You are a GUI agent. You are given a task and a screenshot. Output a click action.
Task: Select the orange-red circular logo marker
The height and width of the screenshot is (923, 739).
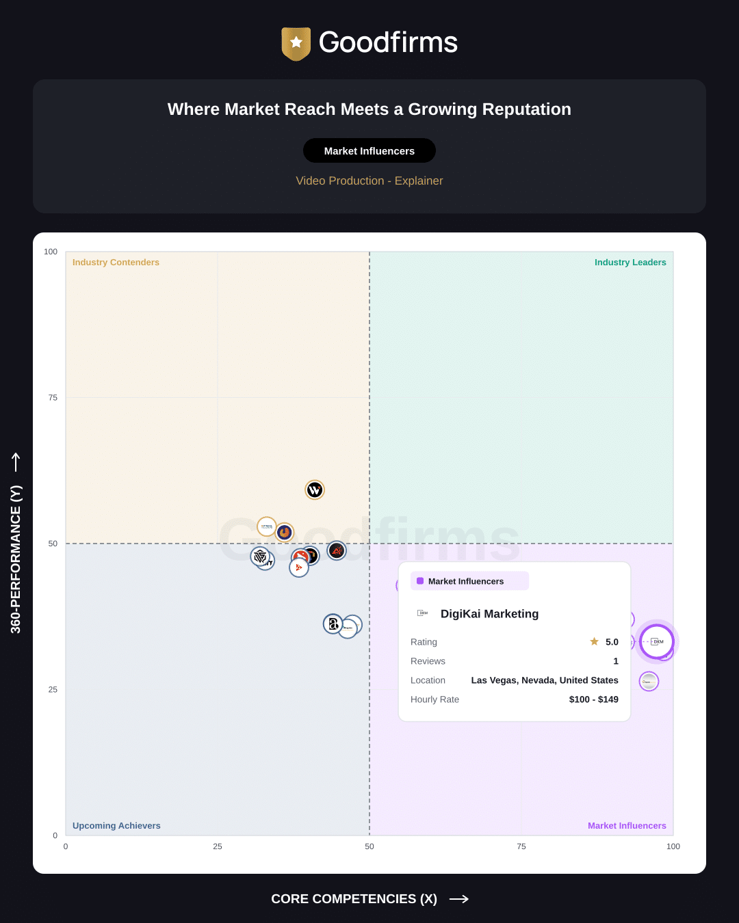pyautogui.click(x=300, y=557)
